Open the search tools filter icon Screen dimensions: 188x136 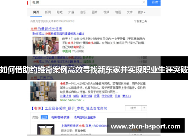(x=135, y=21)
